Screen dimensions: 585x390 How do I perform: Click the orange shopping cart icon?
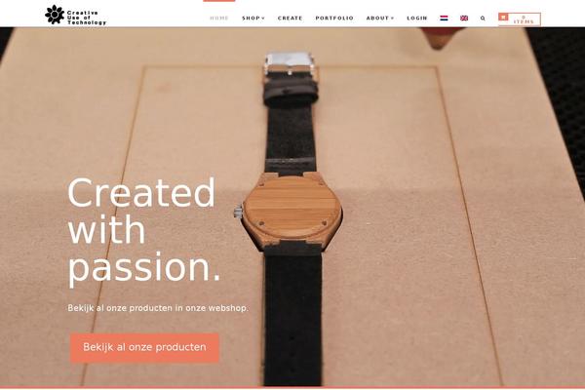point(503,17)
